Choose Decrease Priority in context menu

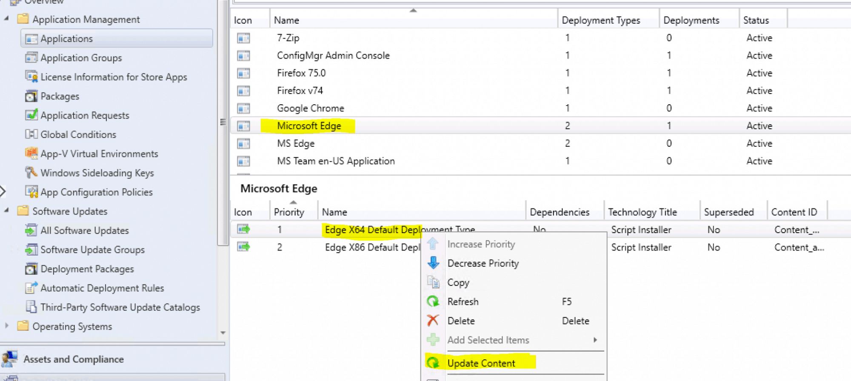point(483,263)
